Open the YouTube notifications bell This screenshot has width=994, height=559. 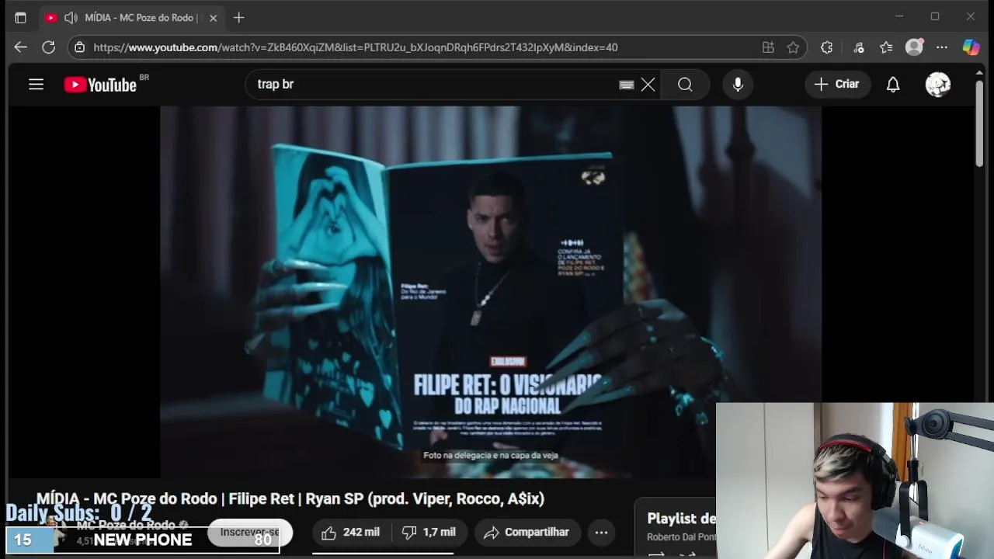893,84
